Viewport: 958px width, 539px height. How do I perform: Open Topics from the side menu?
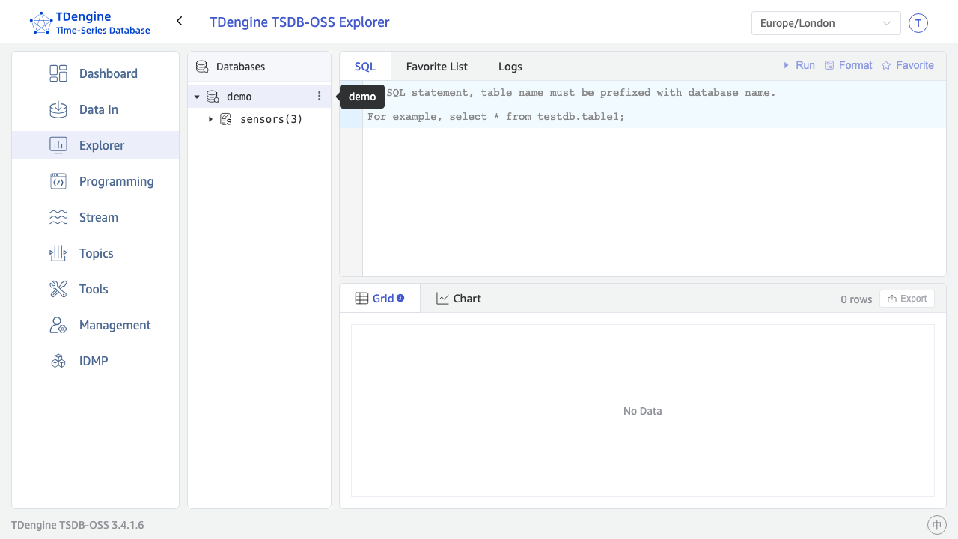point(95,253)
